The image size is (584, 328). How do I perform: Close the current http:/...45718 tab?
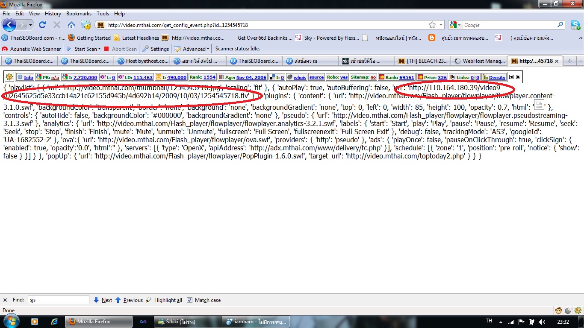557,61
